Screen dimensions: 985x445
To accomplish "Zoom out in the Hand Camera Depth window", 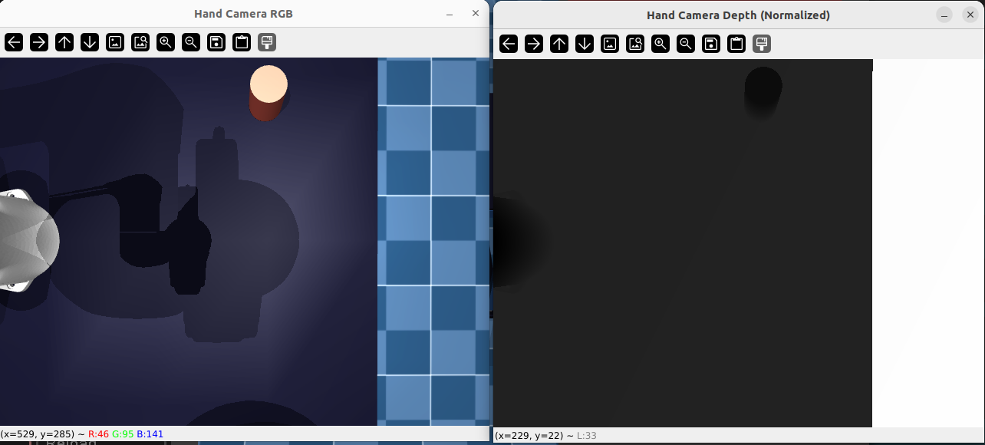I will [x=686, y=44].
